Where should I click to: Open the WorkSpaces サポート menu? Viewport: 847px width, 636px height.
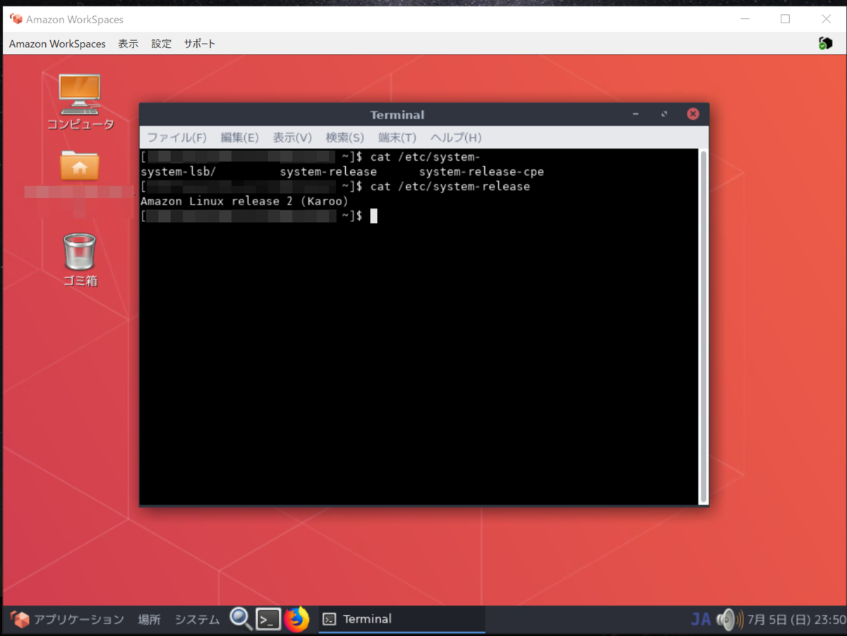point(200,44)
